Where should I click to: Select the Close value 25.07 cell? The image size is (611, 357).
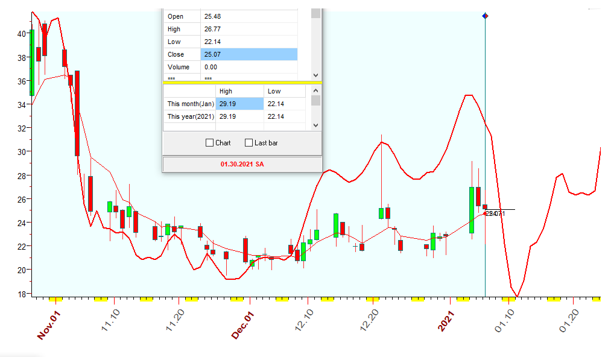tap(249, 54)
